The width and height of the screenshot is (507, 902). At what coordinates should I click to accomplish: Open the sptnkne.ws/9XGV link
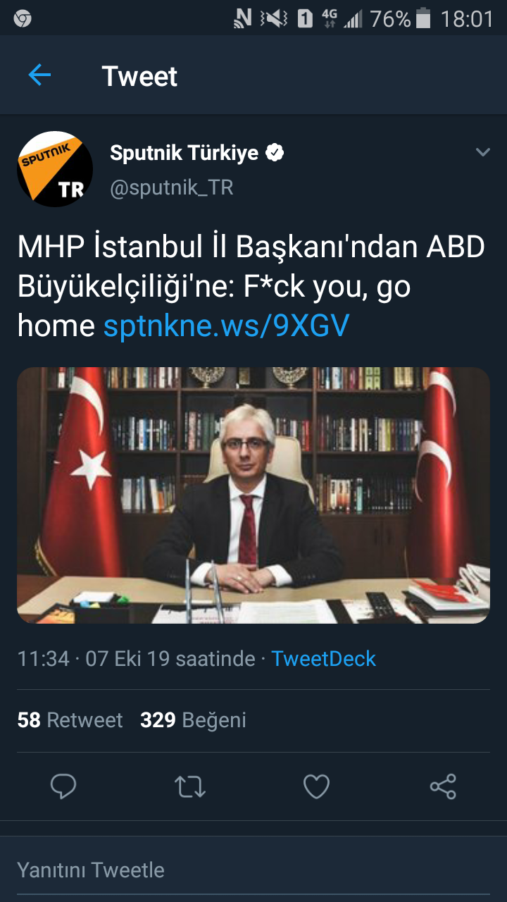tap(227, 326)
